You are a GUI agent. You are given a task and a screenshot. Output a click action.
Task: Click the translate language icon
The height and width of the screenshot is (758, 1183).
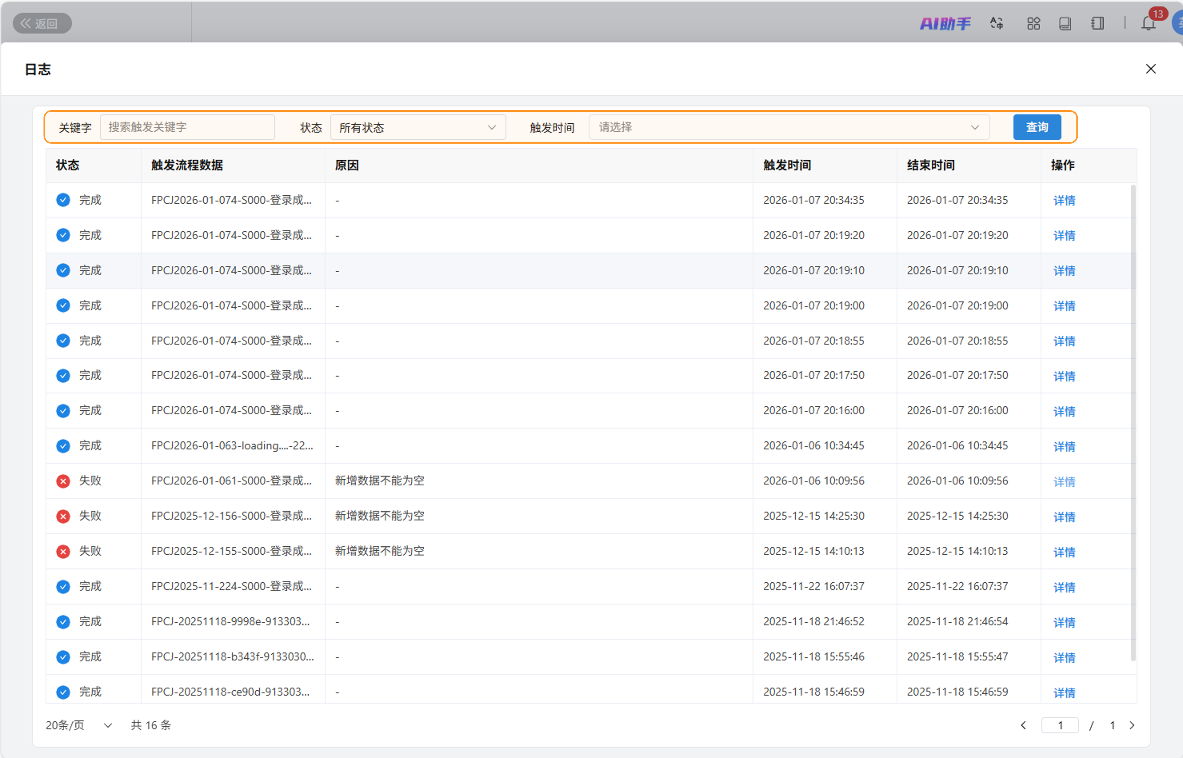click(x=997, y=23)
